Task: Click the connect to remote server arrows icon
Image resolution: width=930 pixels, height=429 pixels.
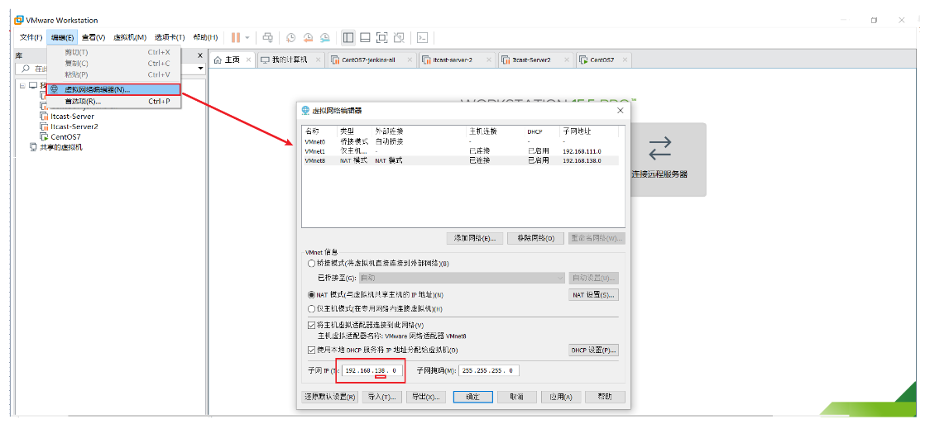Action: tap(659, 147)
